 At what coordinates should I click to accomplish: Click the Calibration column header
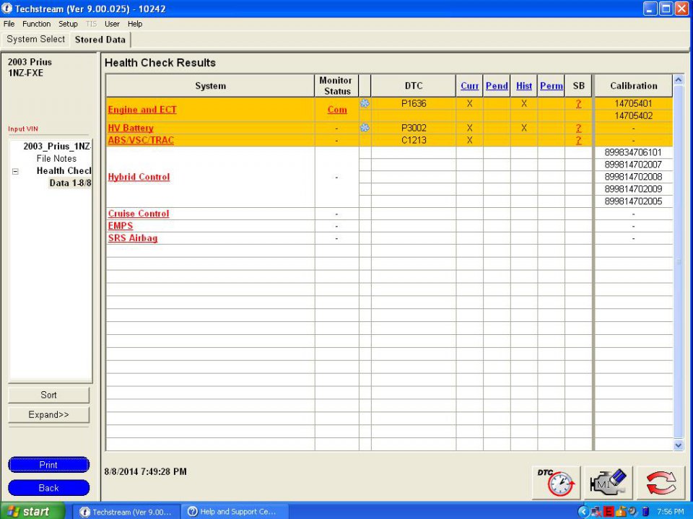pyautogui.click(x=633, y=86)
